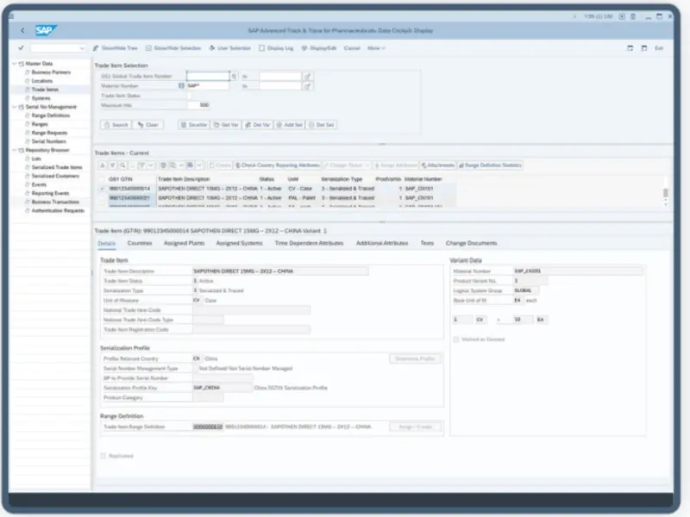Click the GS1 Global Trade Item Number field
The image size is (690, 517).
207,77
